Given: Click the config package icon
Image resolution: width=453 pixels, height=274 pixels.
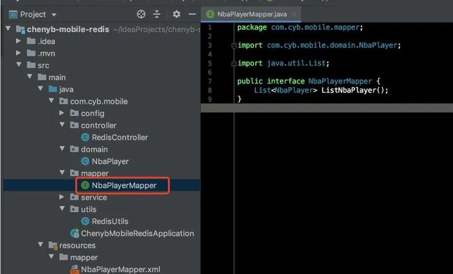Looking at the screenshot, I should point(75,113).
